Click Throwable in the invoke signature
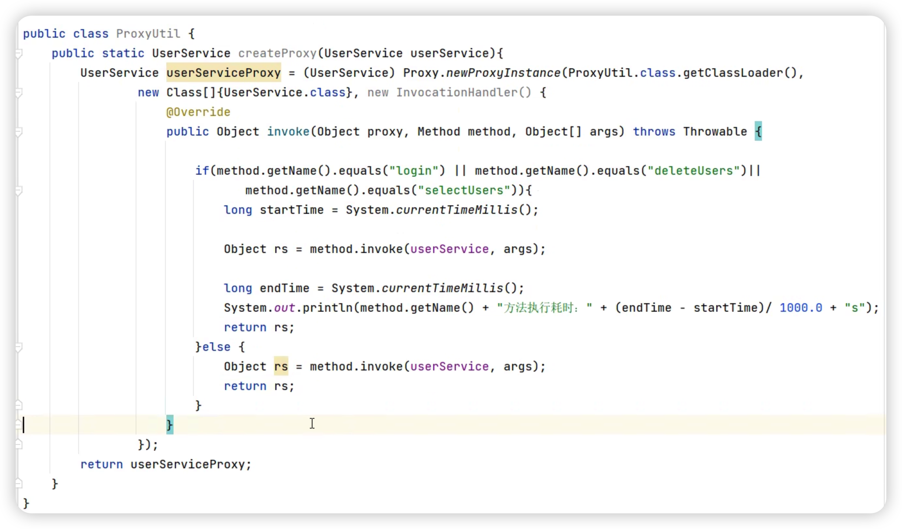Viewport: 902px width, 529px height. tap(715, 131)
